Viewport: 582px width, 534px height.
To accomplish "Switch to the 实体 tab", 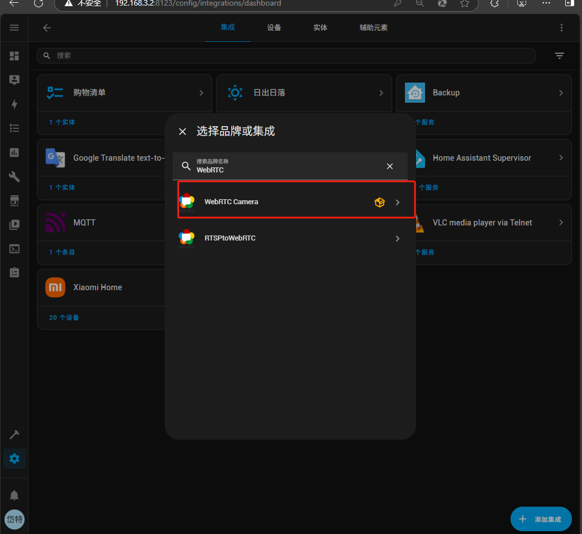I will pyautogui.click(x=320, y=28).
